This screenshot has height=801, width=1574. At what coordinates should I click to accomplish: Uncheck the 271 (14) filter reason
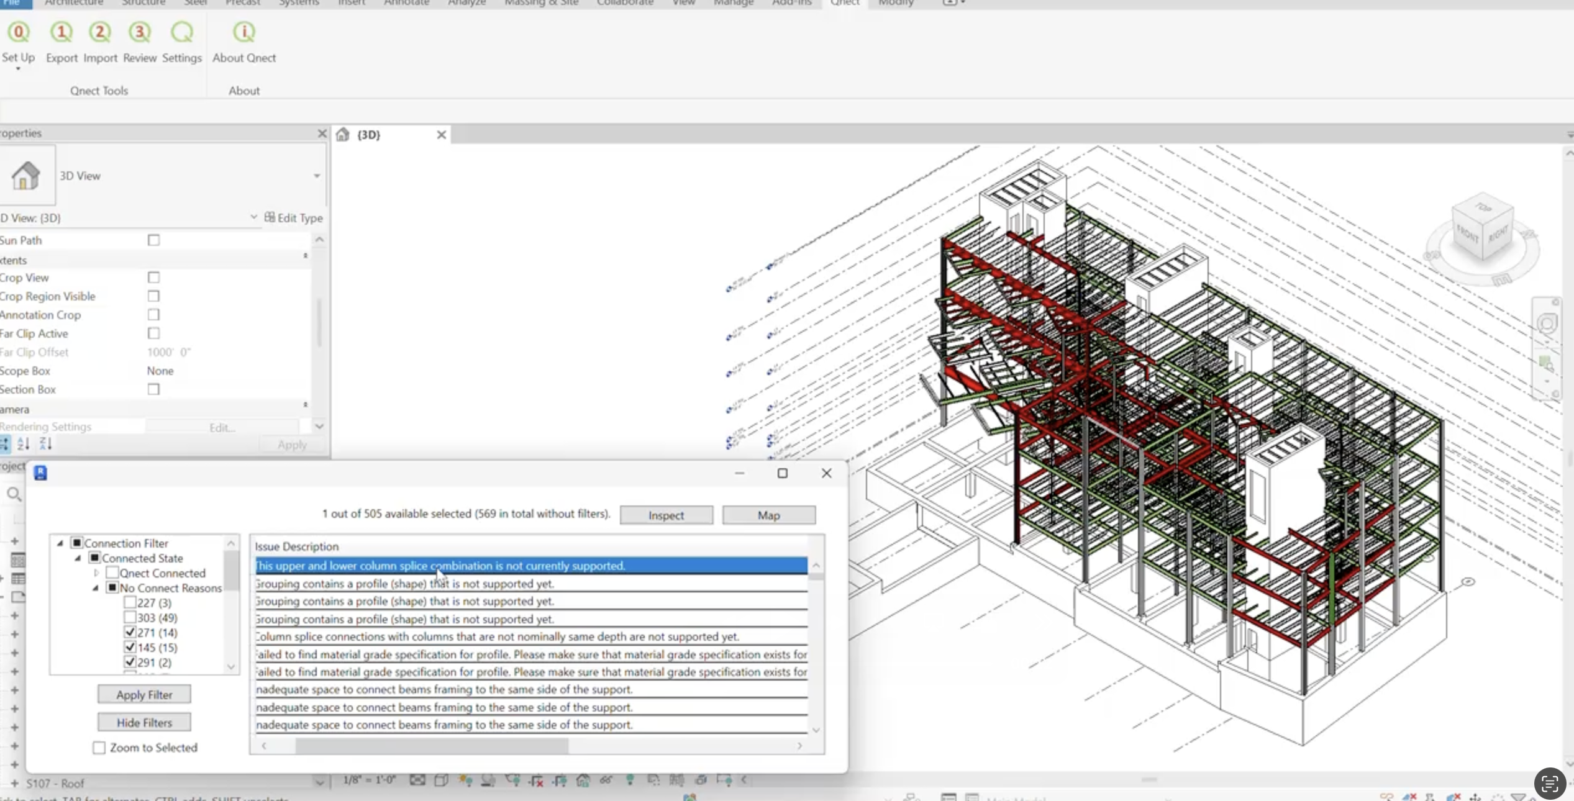point(130,632)
